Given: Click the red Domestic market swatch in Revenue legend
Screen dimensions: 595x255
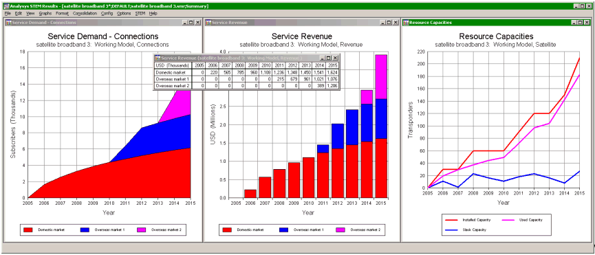Looking at the screenshot, I should click(227, 230).
